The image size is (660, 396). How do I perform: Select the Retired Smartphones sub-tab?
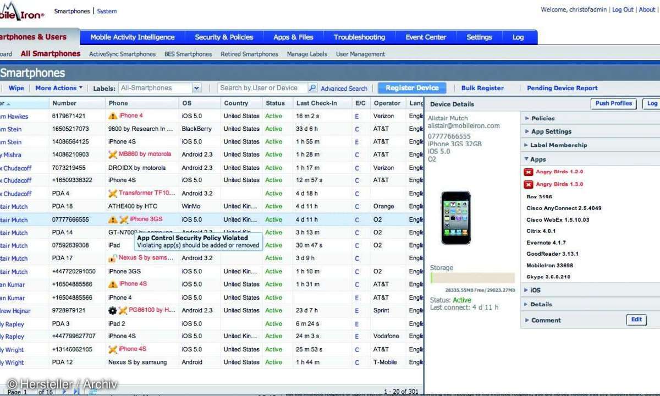(249, 54)
